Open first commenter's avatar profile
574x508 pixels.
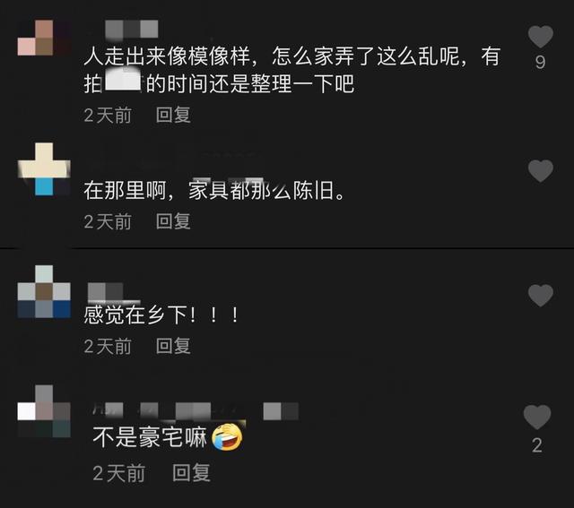pos(44,38)
